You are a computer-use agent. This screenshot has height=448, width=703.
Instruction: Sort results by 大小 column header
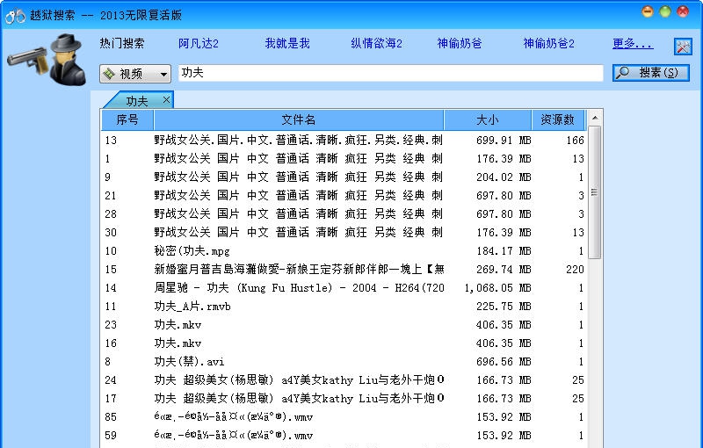[x=487, y=119]
